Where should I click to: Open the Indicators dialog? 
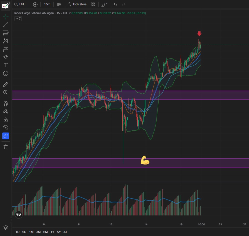[77, 4]
